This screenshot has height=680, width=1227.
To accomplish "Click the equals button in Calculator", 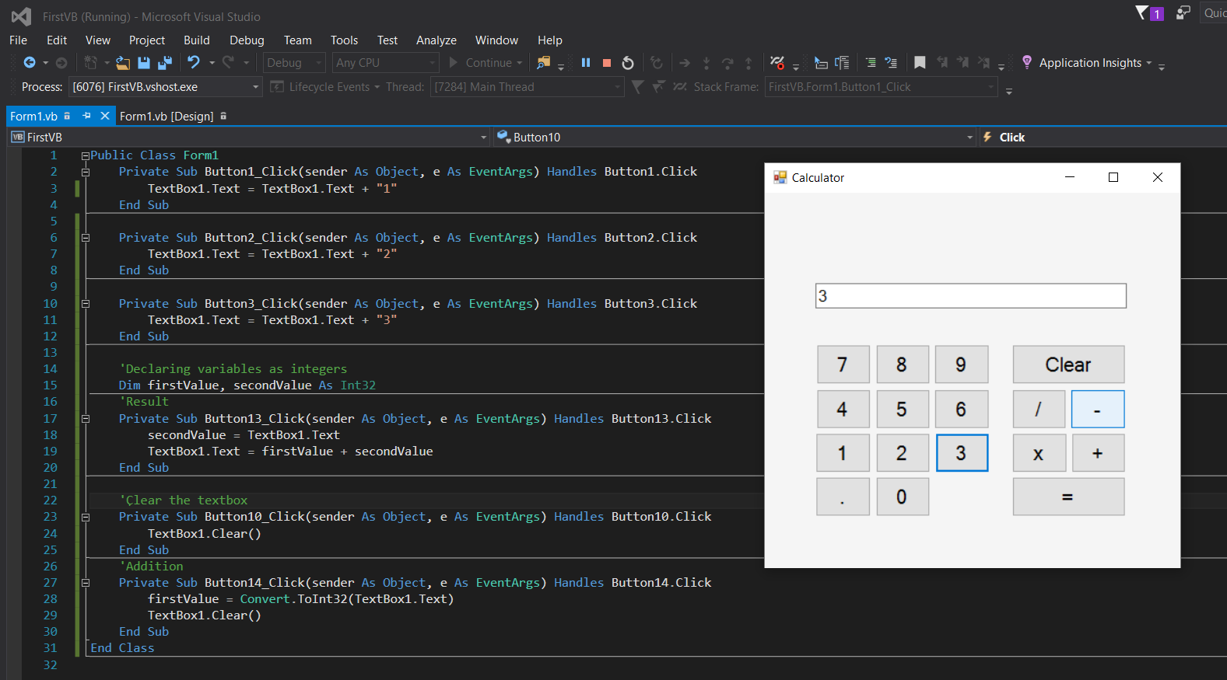I will click(x=1068, y=497).
